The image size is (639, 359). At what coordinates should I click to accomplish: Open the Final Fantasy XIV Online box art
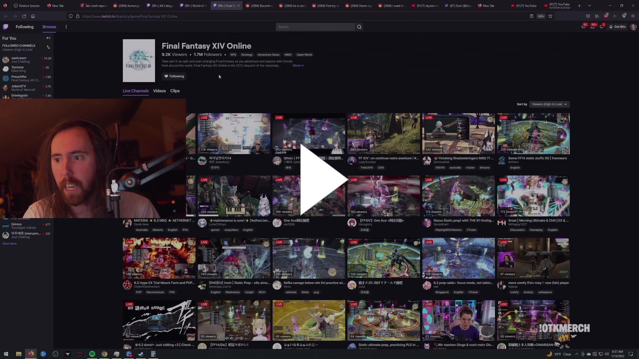[x=139, y=60]
